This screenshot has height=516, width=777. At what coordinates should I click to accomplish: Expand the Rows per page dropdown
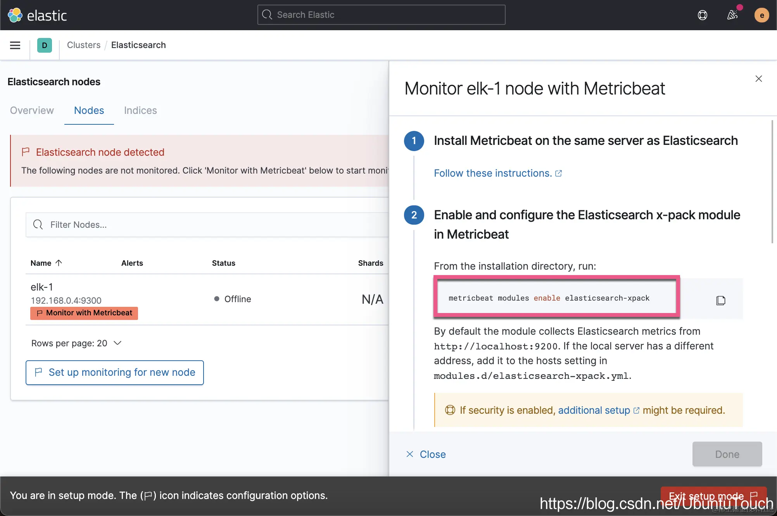(76, 343)
